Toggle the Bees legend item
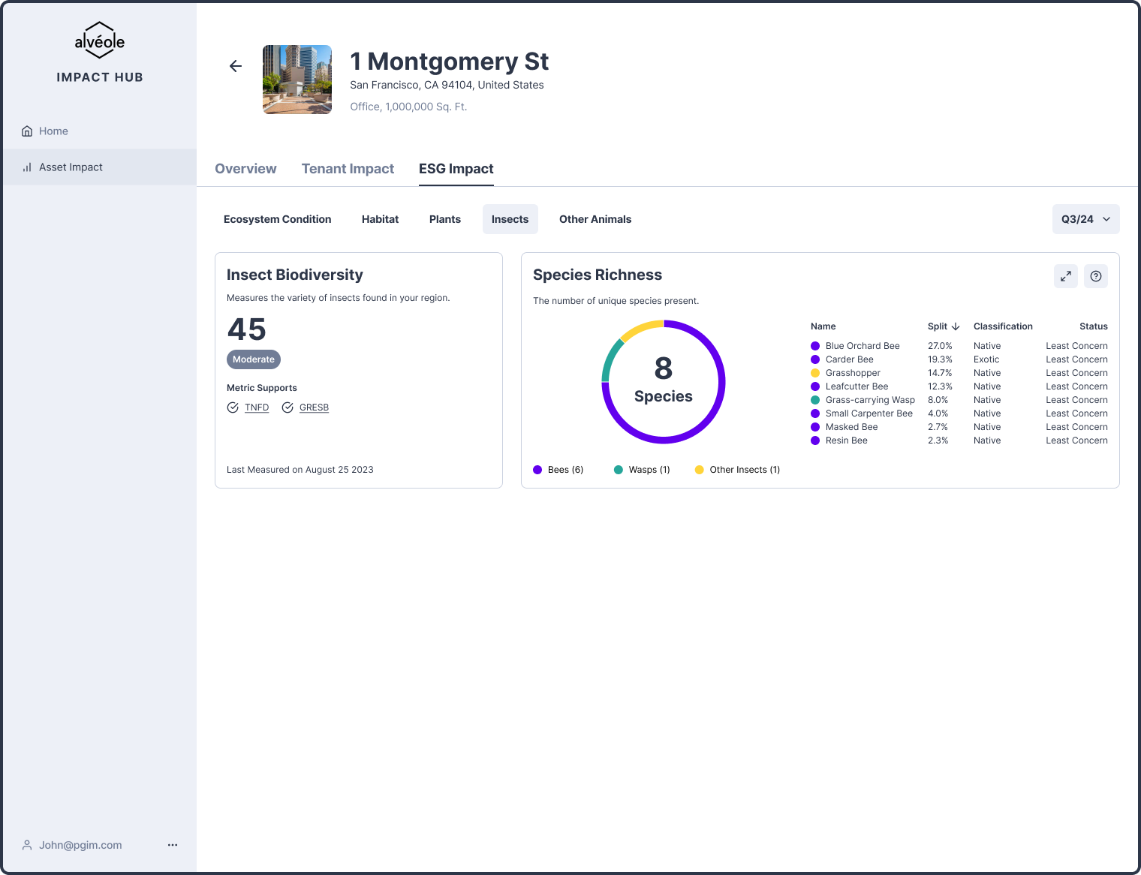The image size is (1141, 875). coord(558,470)
